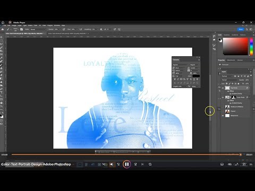Collapse effects arrow on the top layer
The image size is (255, 191).
[x=249, y=88]
